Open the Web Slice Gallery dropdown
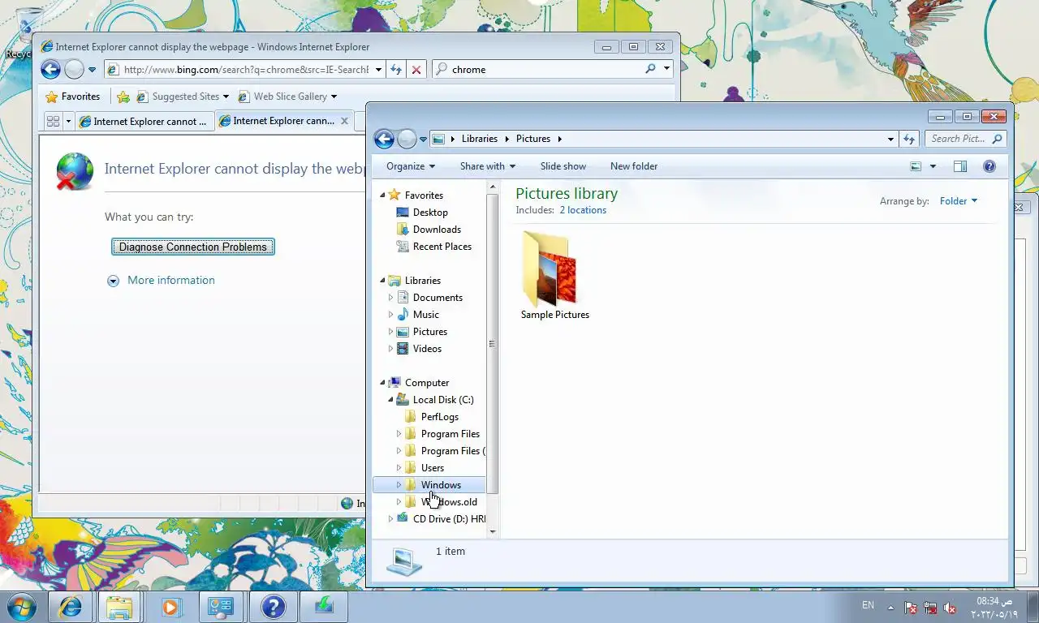This screenshot has height=623, width=1039. point(287,97)
